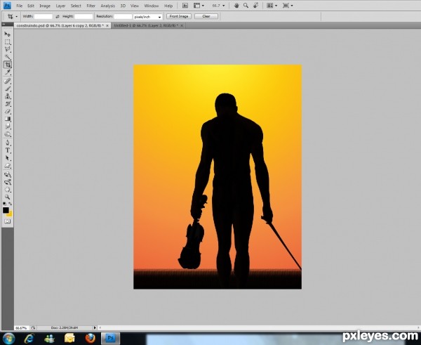Select the Gradient tool
This screenshot has width=421, height=345.
click(7, 119)
